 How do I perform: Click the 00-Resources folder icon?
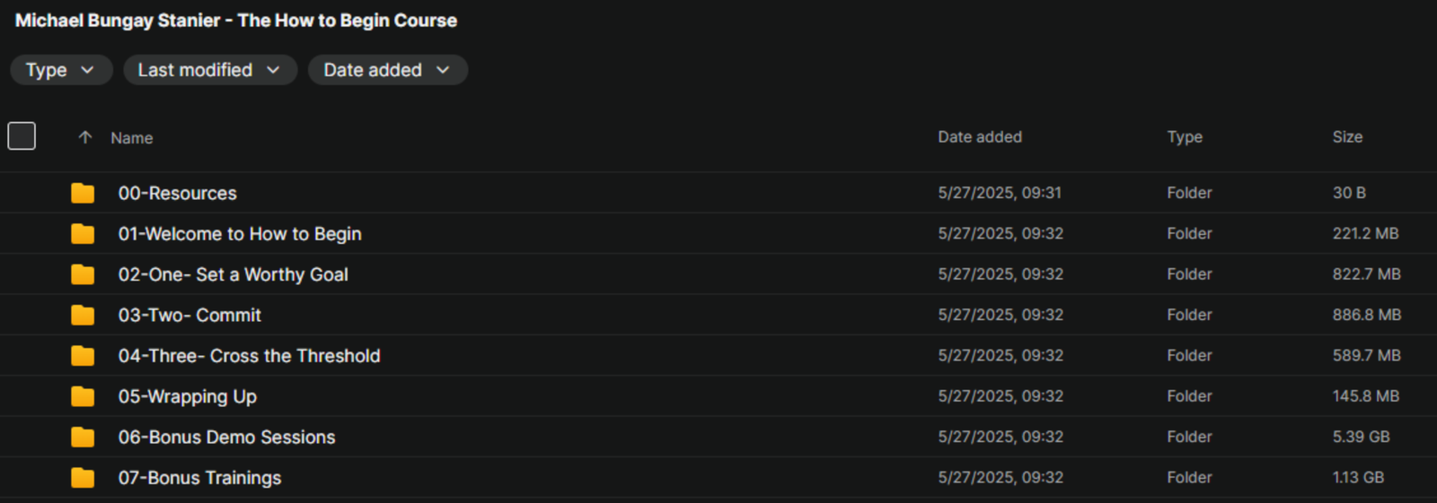(x=83, y=193)
